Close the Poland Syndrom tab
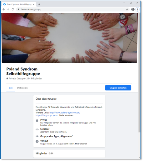Viewport: 143px width, 161px height. [34, 4]
